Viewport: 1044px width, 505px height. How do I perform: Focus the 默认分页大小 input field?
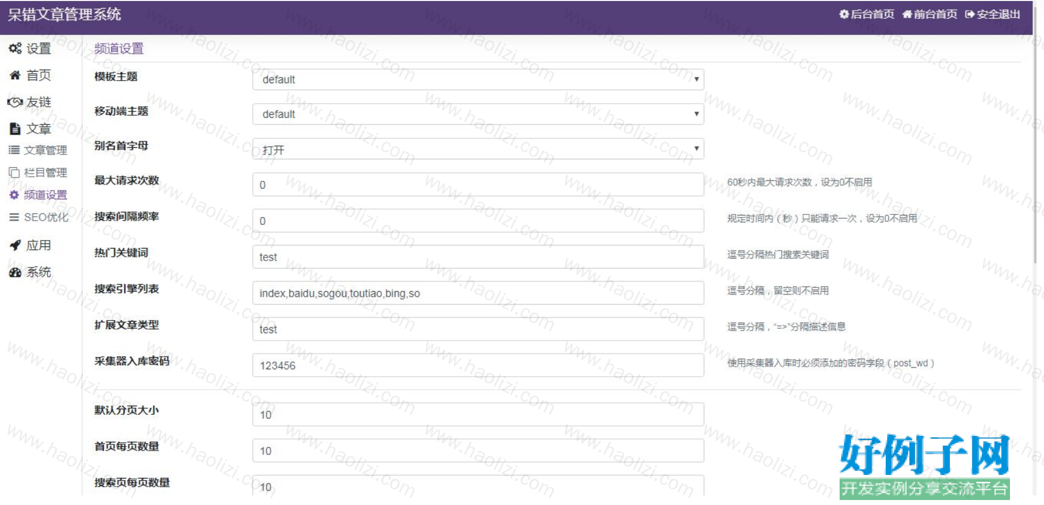[x=478, y=414]
